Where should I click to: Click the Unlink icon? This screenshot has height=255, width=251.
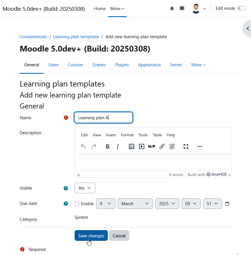click(172, 146)
